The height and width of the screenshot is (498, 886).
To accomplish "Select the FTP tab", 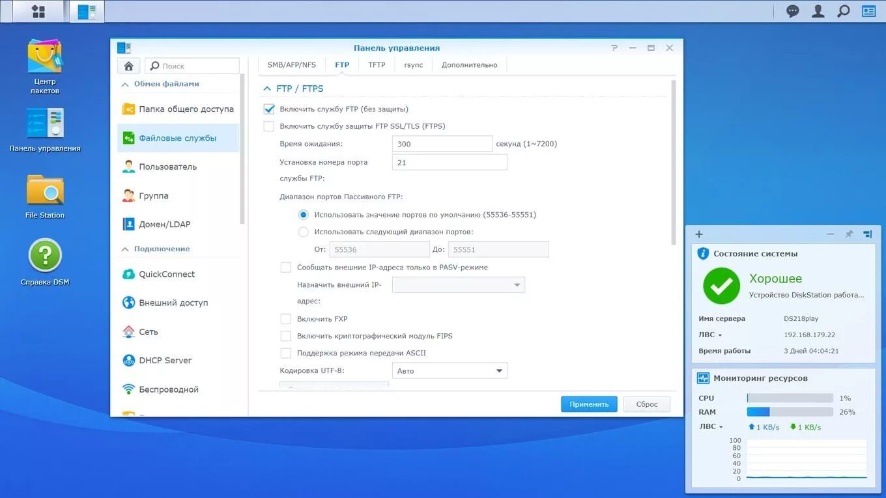I will click(x=342, y=65).
